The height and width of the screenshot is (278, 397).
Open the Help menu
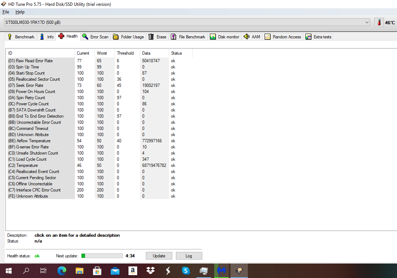click(20, 12)
